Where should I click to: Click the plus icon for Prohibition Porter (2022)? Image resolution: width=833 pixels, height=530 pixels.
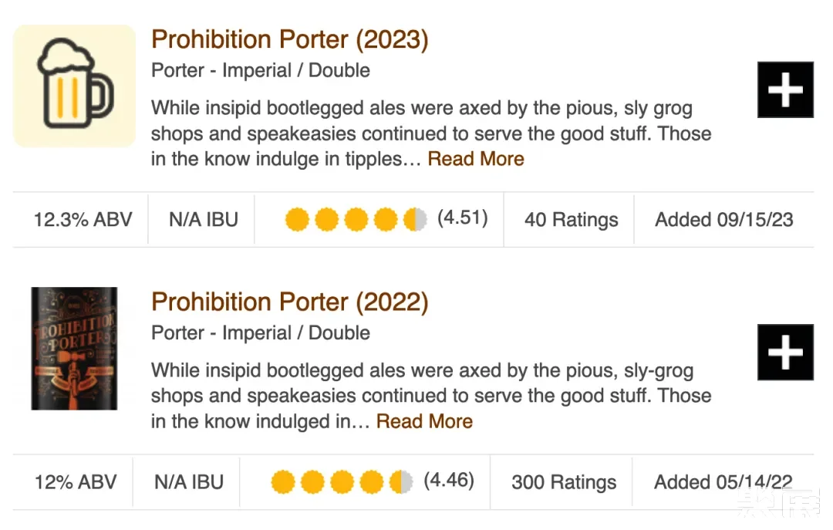785,353
